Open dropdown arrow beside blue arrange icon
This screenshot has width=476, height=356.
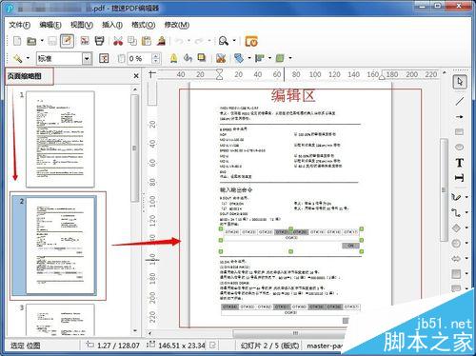(x=249, y=58)
